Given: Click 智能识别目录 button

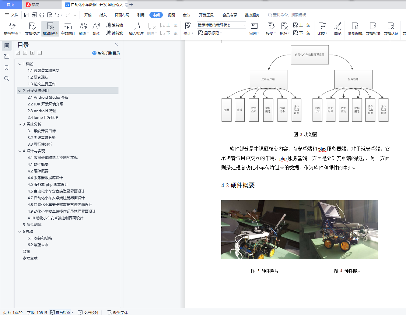Looking at the screenshot, I should coord(106,53).
